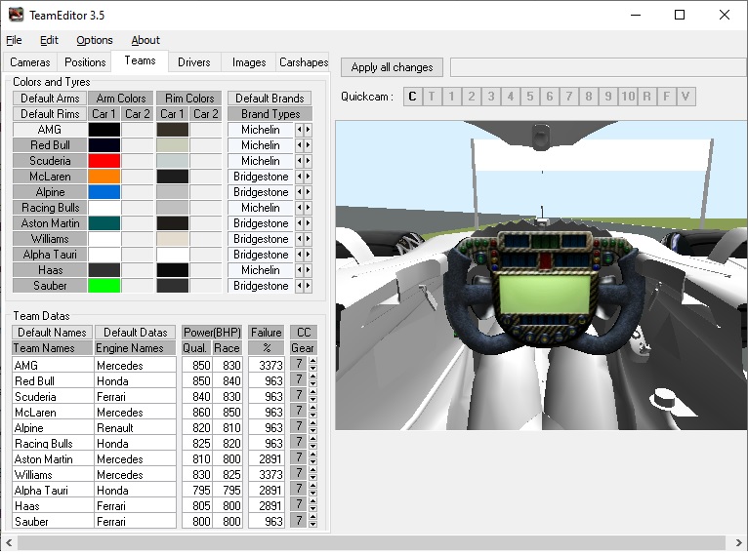
Task: Select Quickcam C view button
Action: (413, 97)
